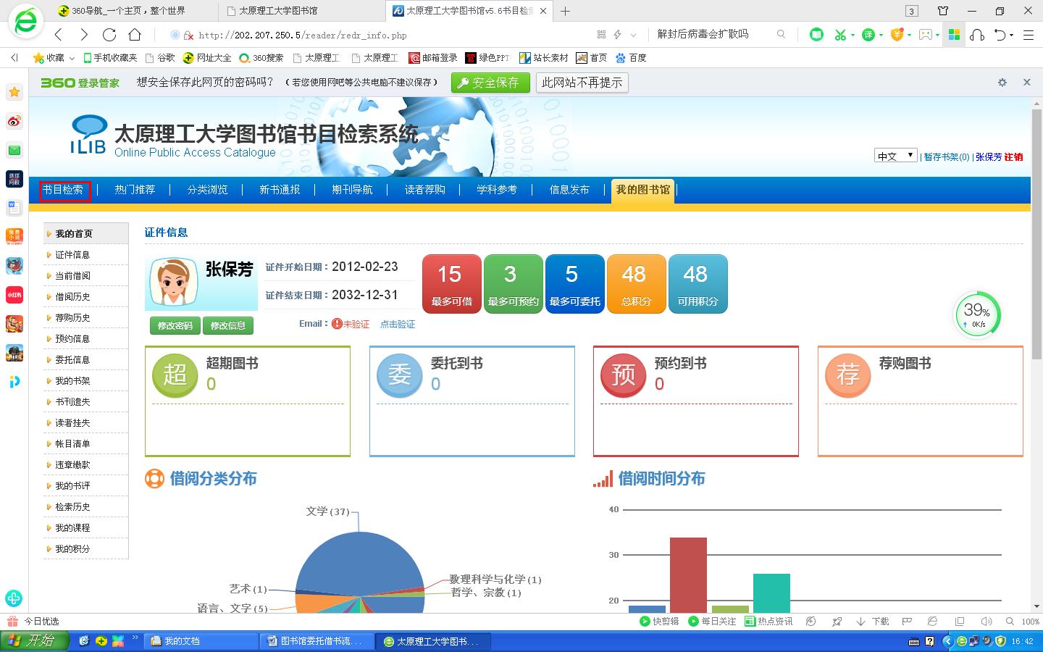Screen dimensions: 1043x652
Task: Switch to the 书目检索 tab
Action: [63, 190]
